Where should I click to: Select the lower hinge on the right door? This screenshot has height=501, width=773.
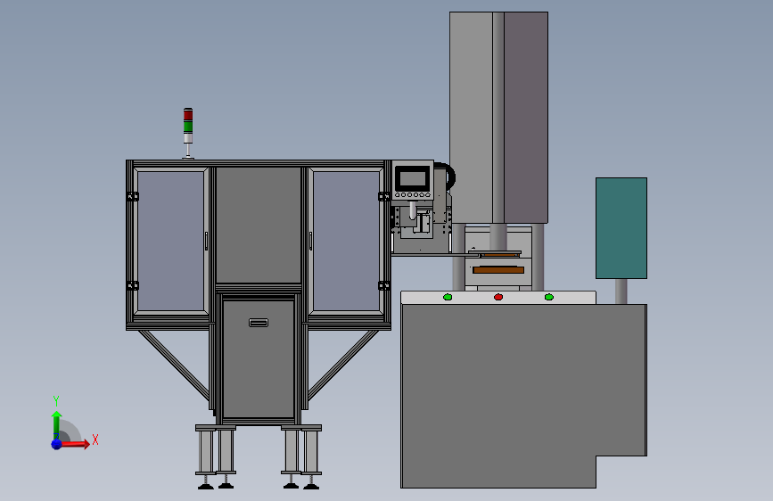(x=384, y=285)
